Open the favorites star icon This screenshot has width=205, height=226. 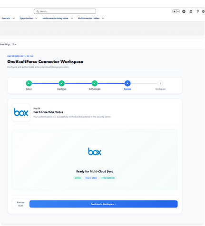click(x=175, y=11)
